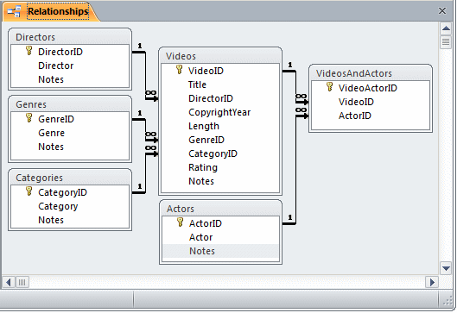Click the vertical scrollbar down arrow
Image resolution: width=457 pixels, height=313 pixels.
click(x=446, y=268)
